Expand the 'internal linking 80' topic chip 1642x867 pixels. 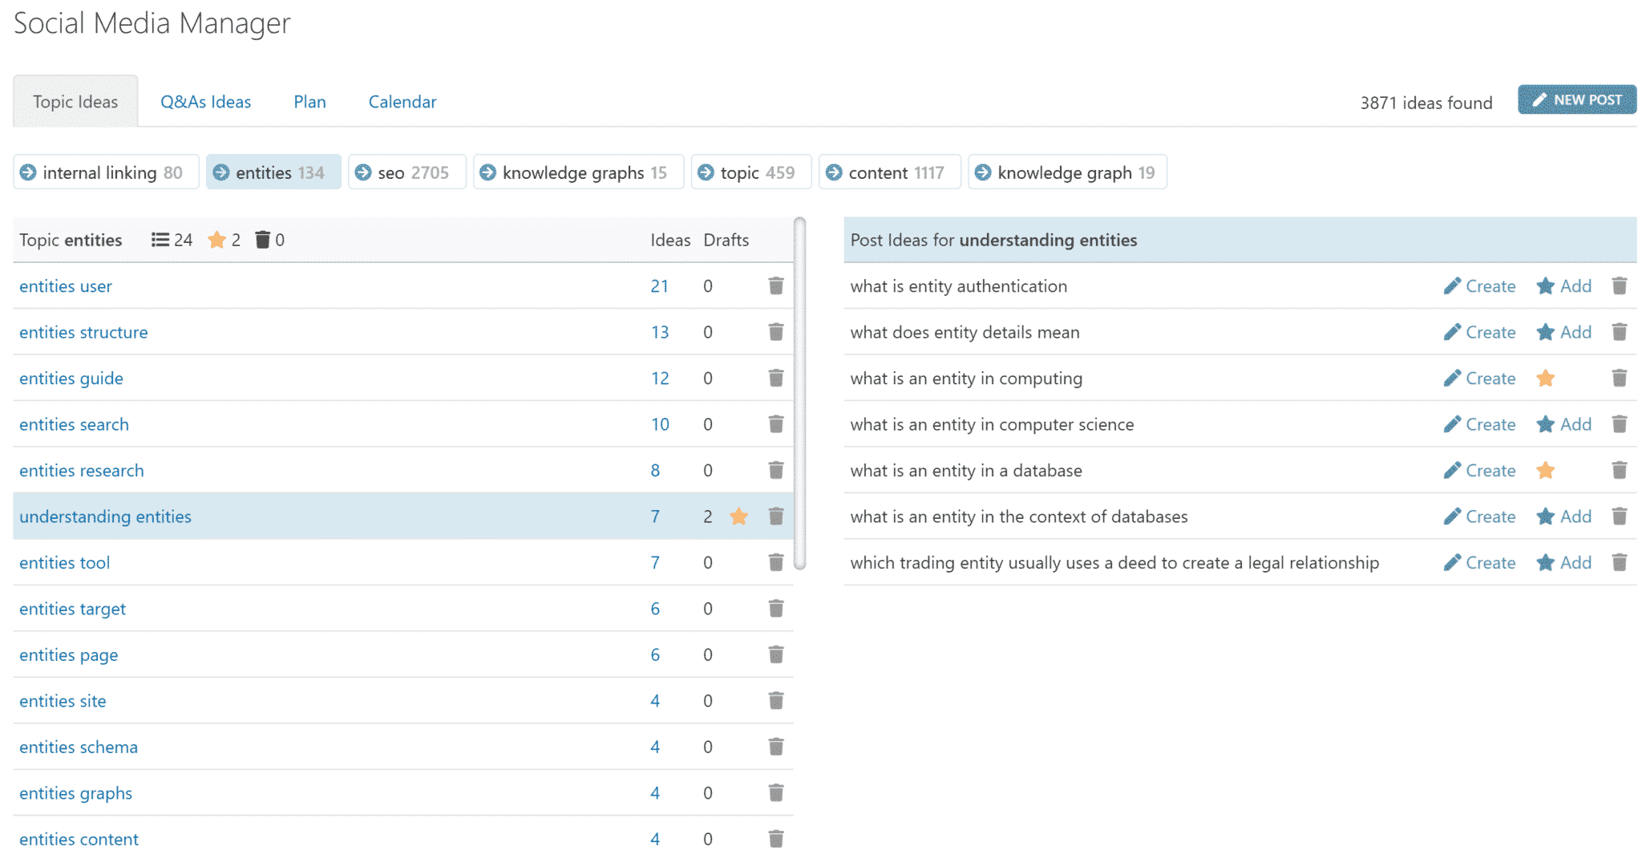tap(106, 172)
